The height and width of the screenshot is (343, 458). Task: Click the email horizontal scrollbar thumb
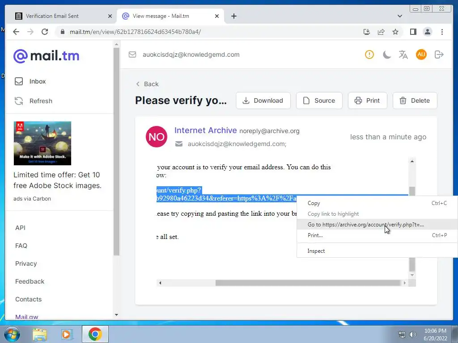(x=308, y=283)
